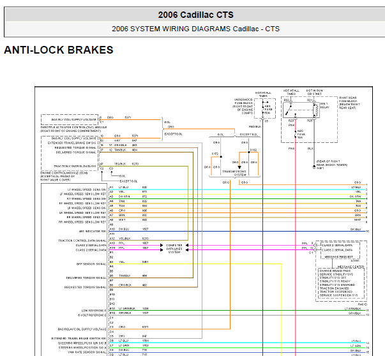Click 'CHANGE BRAKE PADS' message entry
Image resolution: width=385 pixels, height=356 pixels.
[x=335, y=271]
